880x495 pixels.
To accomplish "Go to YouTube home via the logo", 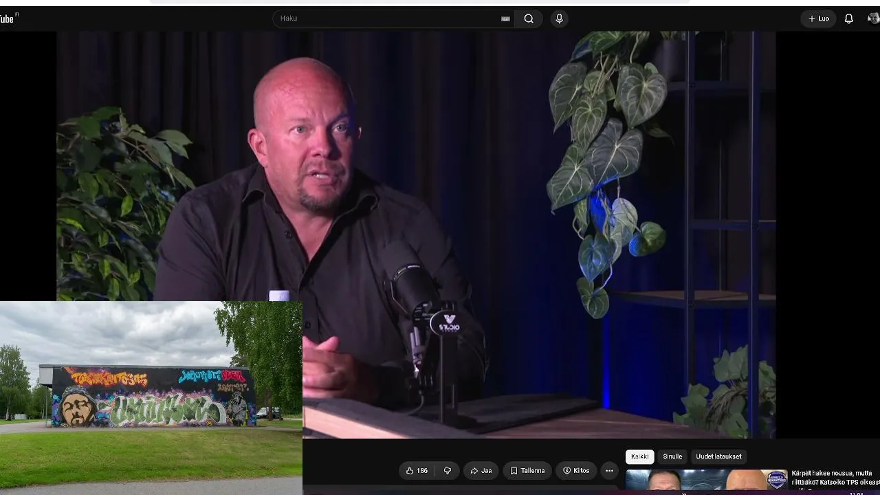I will [8, 19].
